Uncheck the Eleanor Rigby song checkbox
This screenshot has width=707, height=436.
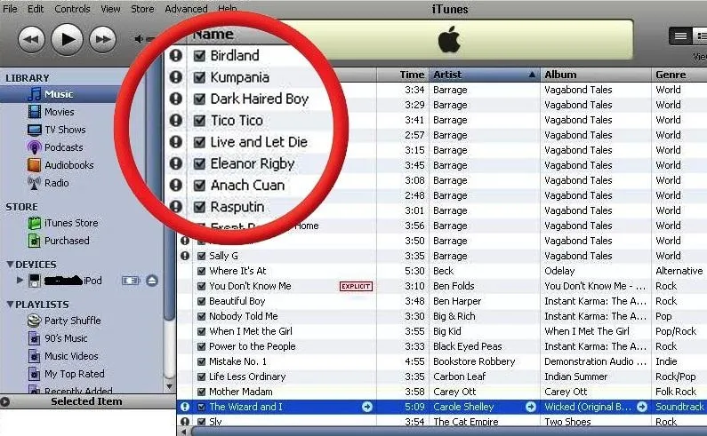(x=199, y=163)
